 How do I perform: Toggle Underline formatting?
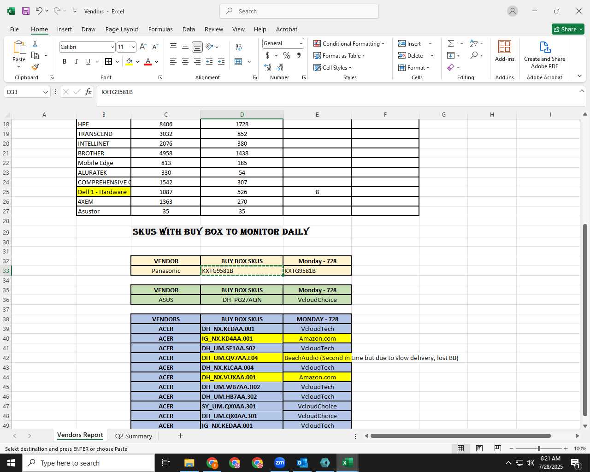point(88,62)
